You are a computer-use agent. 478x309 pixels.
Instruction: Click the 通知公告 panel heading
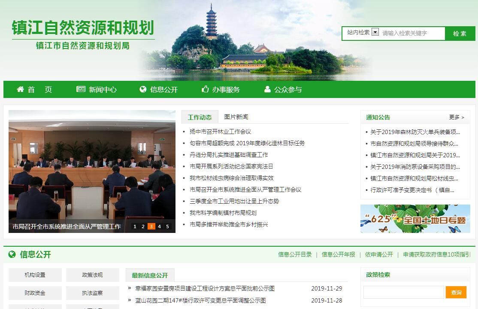(378, 117)
